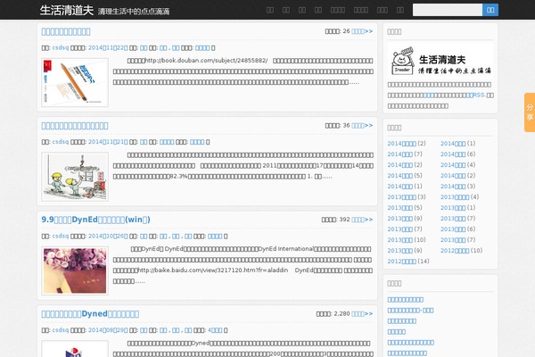
Task: Click csdsq author link in 2014-08-29 post
Action: [x=61, y=330]
